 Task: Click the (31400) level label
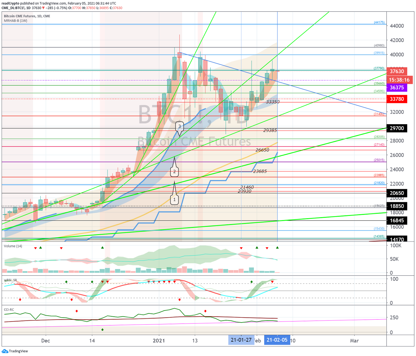379,114
